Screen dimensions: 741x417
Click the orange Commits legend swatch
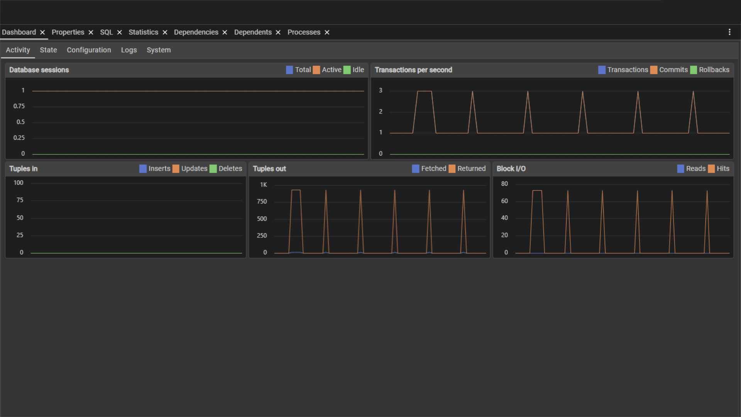654,70
